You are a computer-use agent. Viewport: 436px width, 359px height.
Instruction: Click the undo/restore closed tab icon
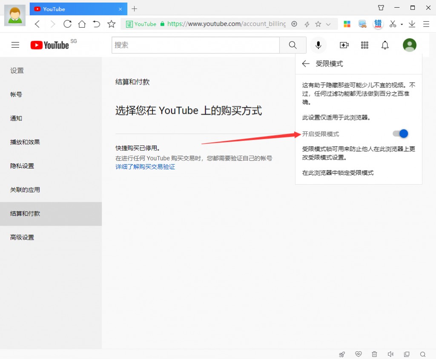[96, 24]
